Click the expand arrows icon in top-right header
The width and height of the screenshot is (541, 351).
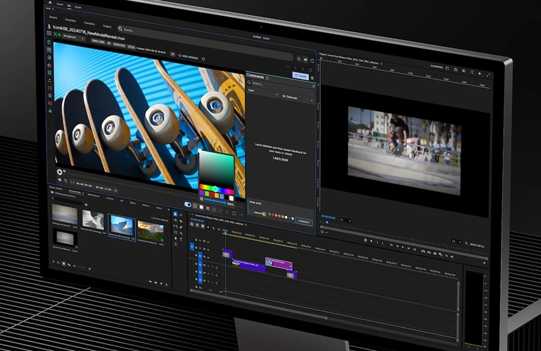489,74
